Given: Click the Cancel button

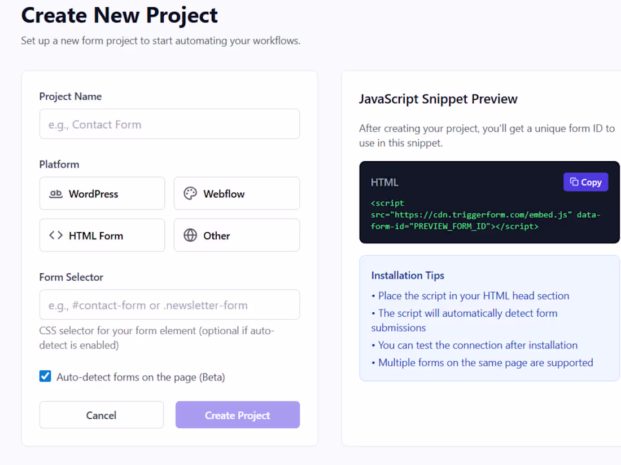Looking at the screenshot, I should [101, 415].
